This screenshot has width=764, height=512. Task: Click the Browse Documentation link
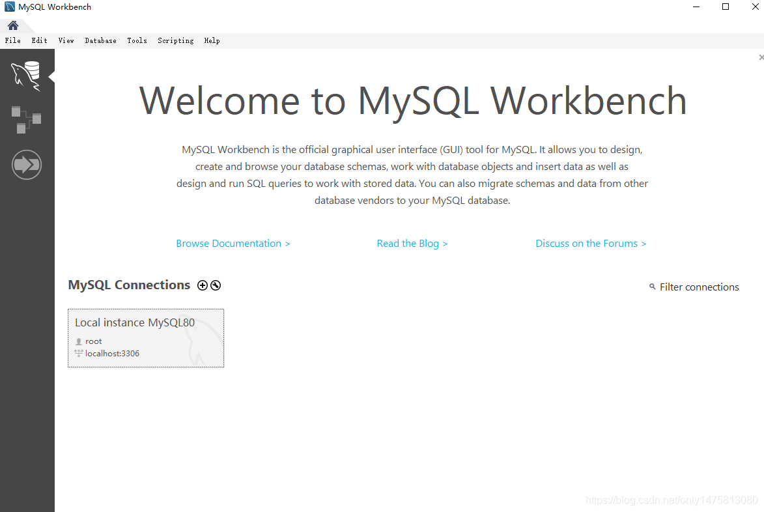(233, 244)
